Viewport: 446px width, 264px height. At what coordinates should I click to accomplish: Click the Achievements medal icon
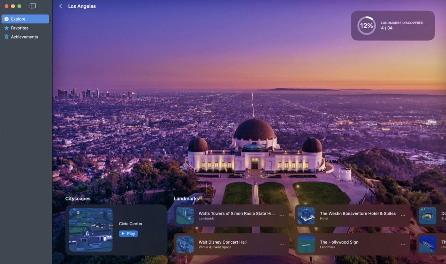click(6, 37)
